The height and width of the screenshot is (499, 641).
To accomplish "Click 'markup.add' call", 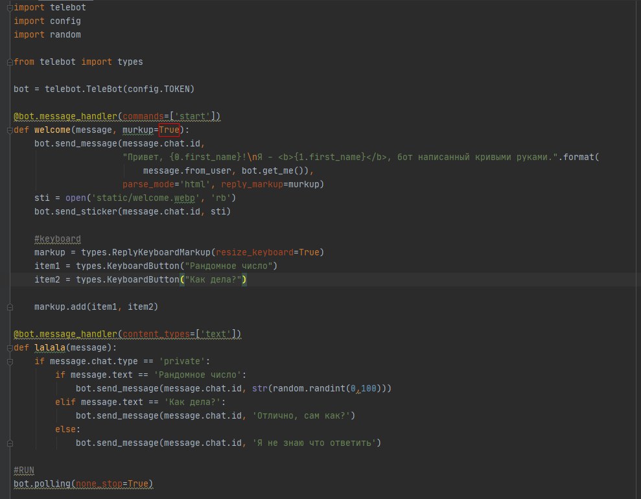I will (x=60, y=307).
